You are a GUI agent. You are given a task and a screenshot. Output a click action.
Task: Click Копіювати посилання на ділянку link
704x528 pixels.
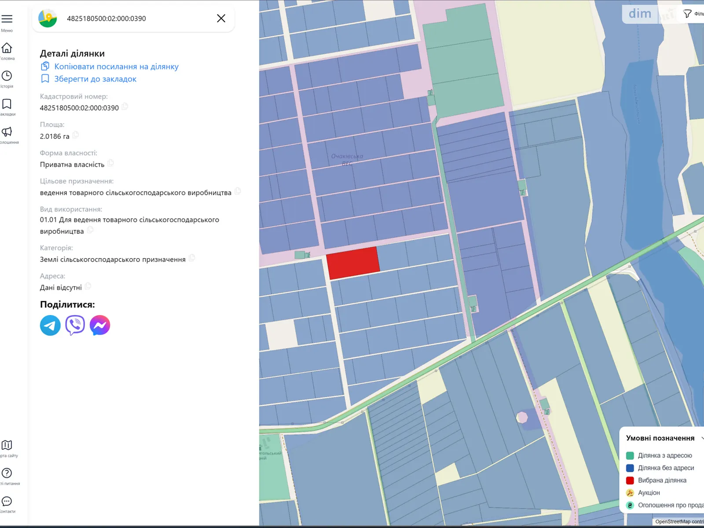[x=116, y=66]
